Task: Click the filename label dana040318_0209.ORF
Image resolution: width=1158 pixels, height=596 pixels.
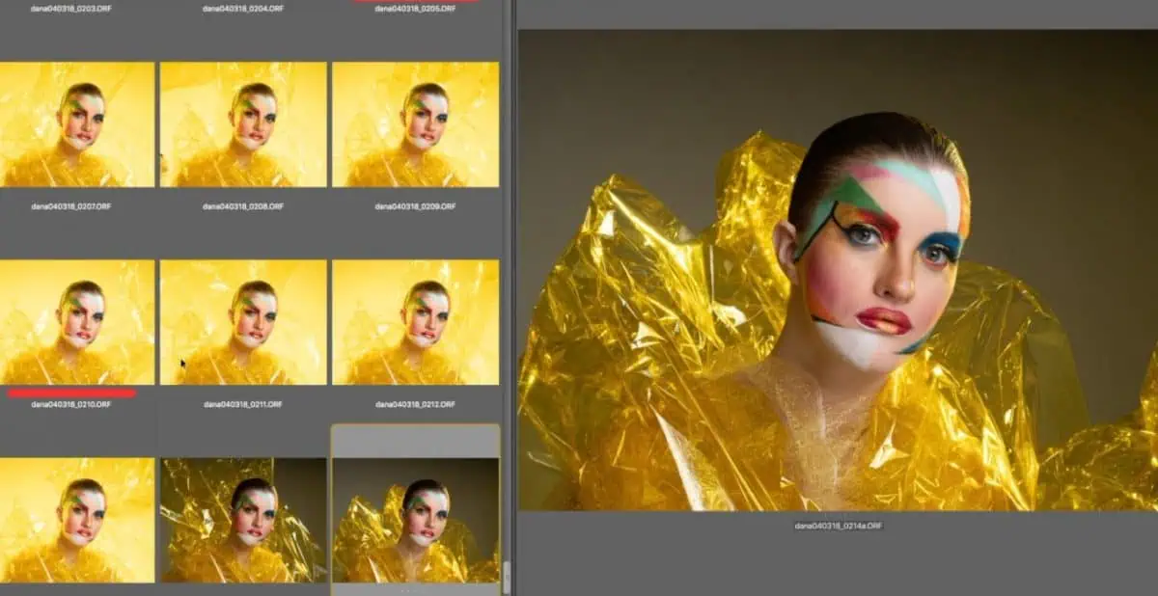Action: [x=416, y=206]
